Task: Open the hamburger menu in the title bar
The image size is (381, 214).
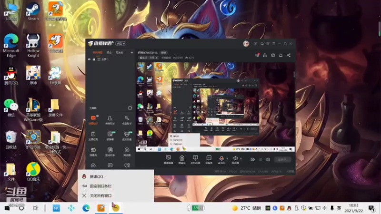Action: point(273,44)
